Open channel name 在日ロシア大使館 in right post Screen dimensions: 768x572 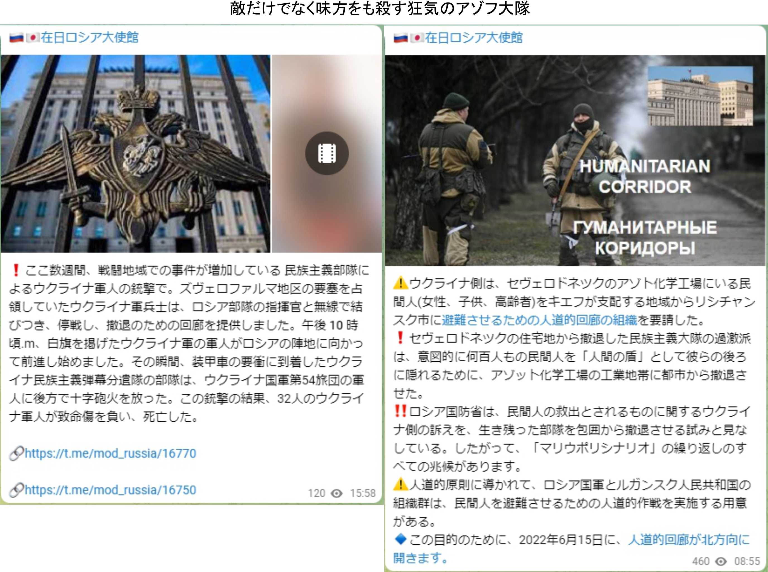[x=474, y=37]
